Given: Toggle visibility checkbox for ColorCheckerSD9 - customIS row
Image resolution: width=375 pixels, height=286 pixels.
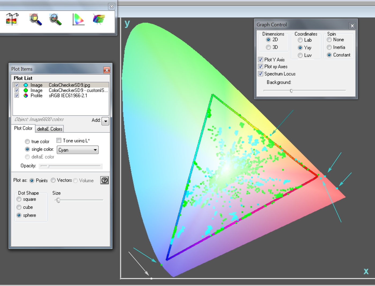Looking at the screenshot, I should [17, 90].
